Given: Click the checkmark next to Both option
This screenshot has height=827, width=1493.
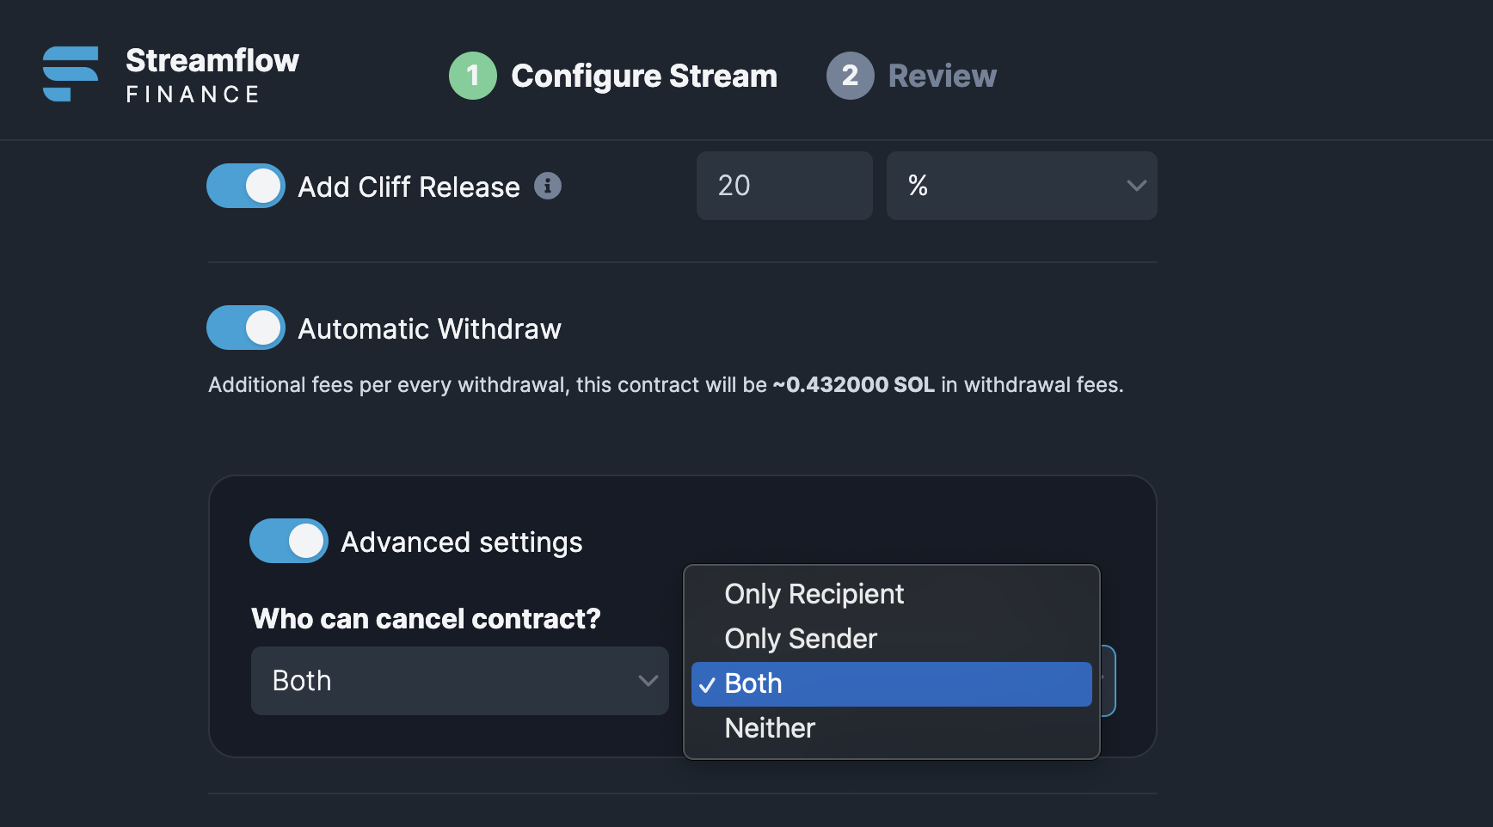Looking at the screenshot, I should pyautogui.click(x=707, y=685).
